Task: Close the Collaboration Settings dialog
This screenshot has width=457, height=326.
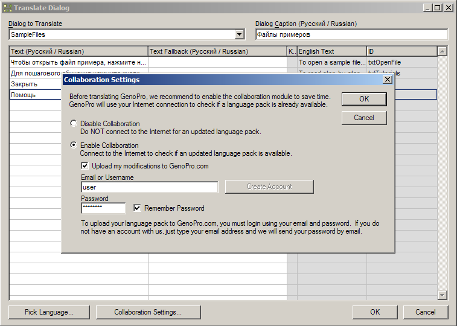Action: click(388, 80)
